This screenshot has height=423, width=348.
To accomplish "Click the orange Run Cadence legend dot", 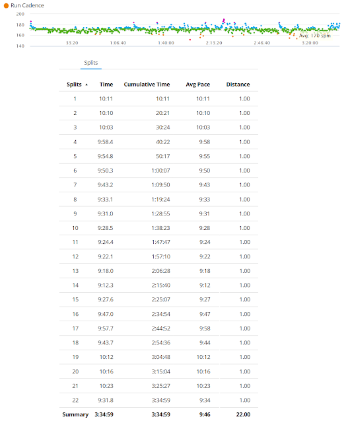I will point(6,6).
